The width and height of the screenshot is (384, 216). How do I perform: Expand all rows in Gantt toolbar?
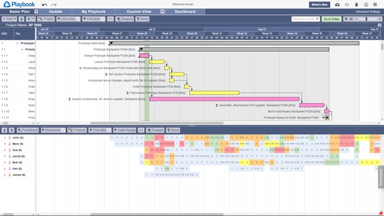click(28, 19)
